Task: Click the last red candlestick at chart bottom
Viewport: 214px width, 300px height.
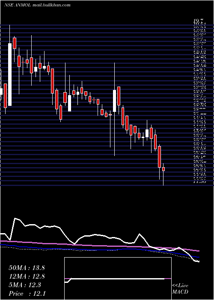Action: coord(163,169)
